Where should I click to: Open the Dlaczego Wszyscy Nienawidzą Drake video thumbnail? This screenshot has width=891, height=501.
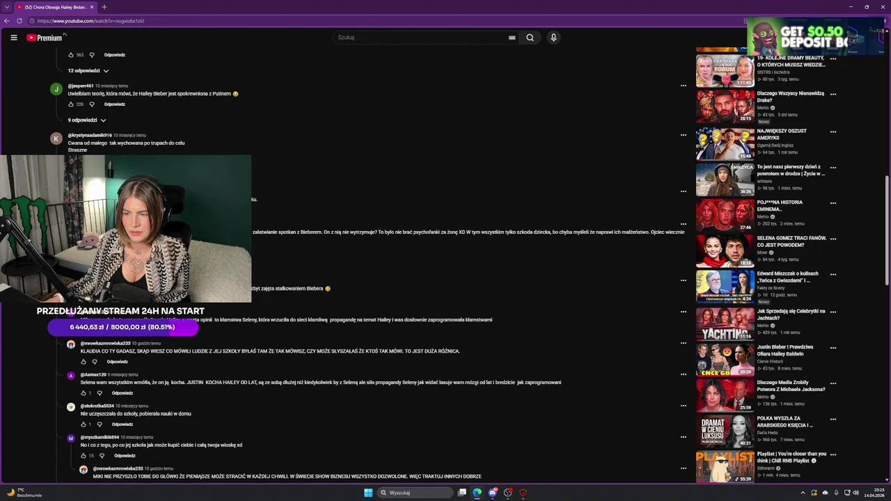point(725,106)
